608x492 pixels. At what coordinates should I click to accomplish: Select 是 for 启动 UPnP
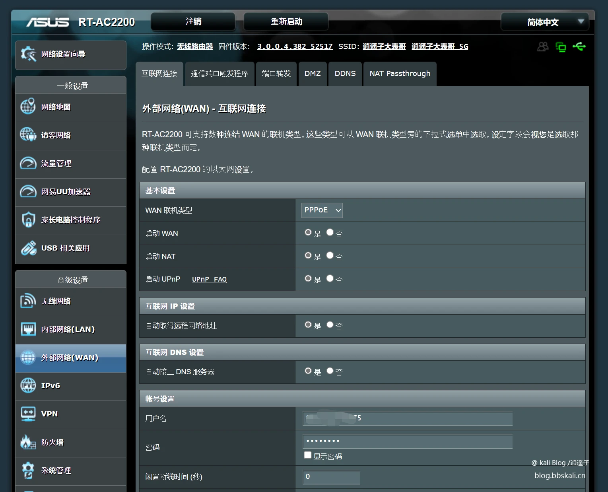pos(308,278)
